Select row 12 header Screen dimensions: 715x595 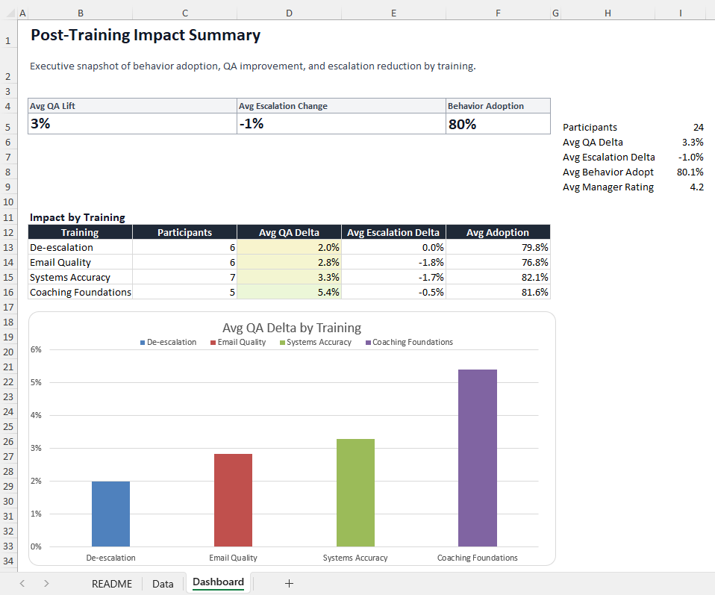click(7, 231)
